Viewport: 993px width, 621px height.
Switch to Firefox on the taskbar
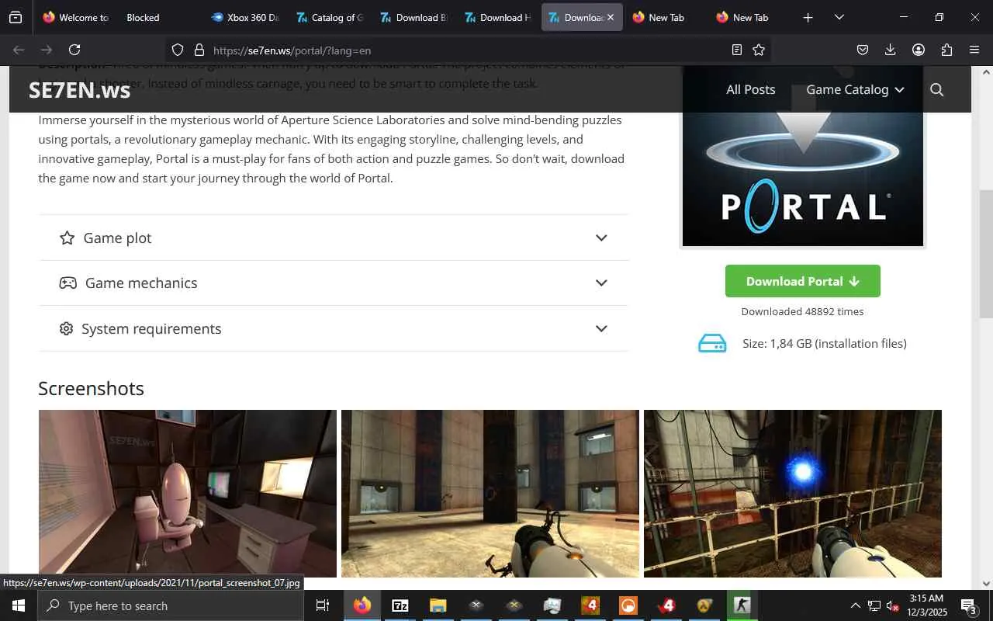[x=362, y=605]
